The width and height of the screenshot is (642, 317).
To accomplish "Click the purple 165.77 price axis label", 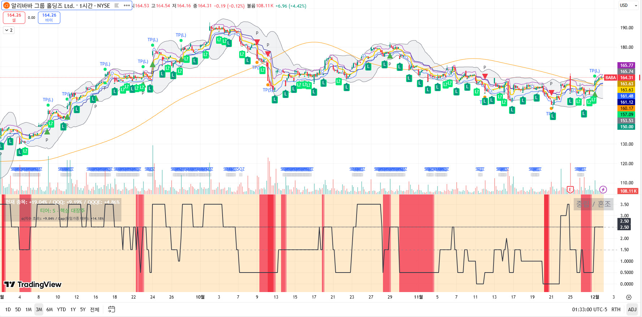I will coord(626,65).
